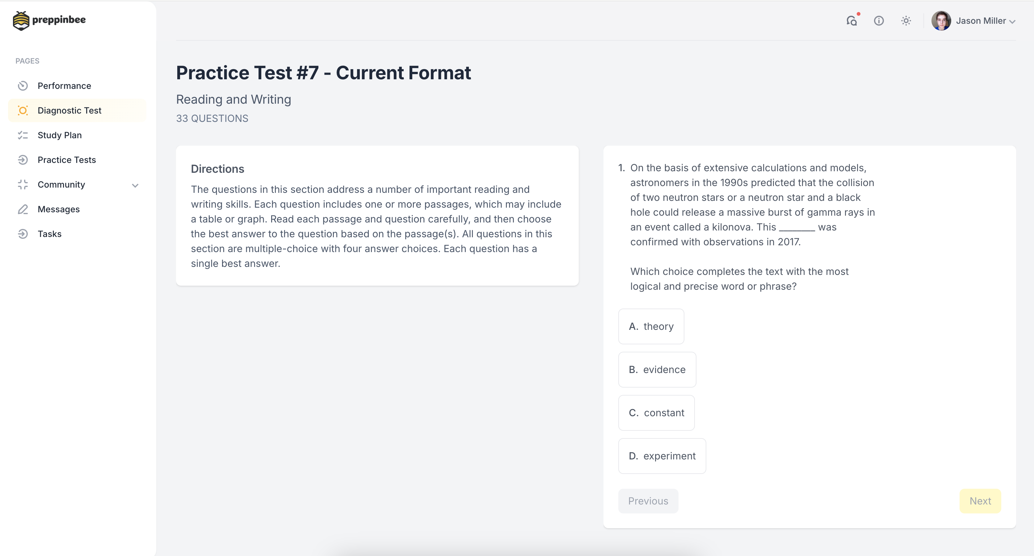This screenshot has height=556, width=1034.
Task: Expand the Community submenu chevron
Action: [135, 185]
